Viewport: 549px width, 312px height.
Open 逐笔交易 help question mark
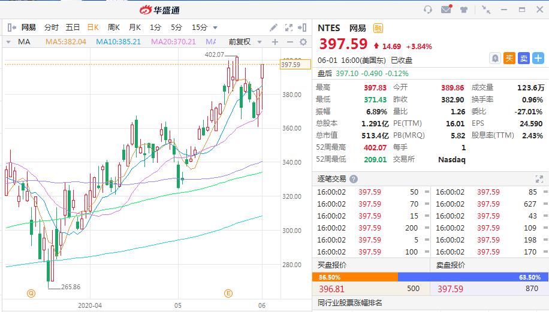[354, 179]
